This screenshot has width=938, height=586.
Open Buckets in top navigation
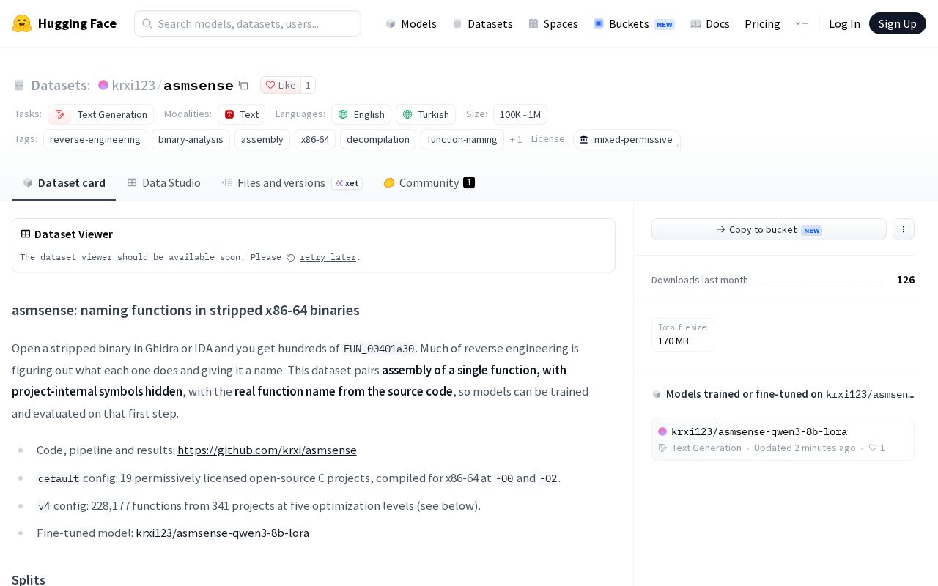634,23
